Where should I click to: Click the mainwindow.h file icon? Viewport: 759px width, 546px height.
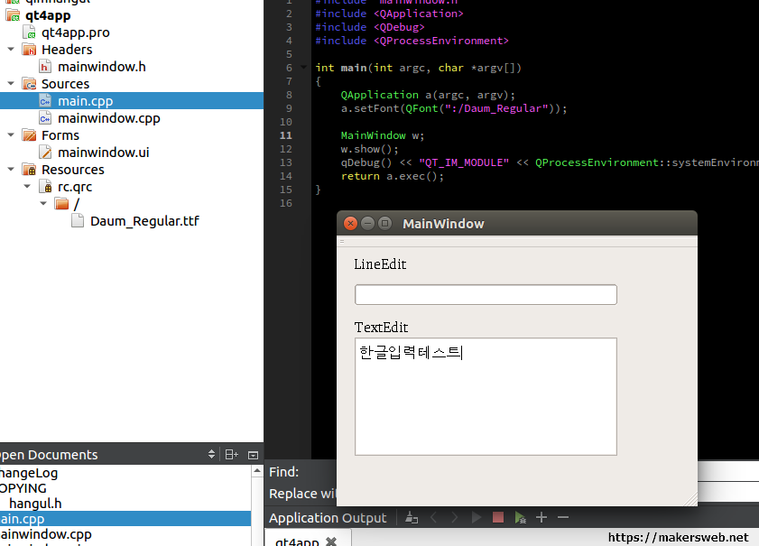pyautogui.click(x=45, y=67)
